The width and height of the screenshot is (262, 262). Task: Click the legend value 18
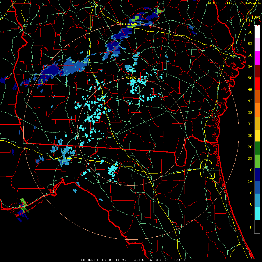point(250,170)
